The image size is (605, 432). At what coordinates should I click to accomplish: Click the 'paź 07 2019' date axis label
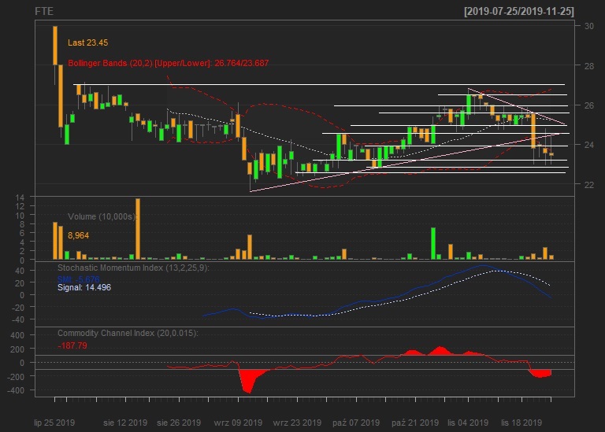(x=356, y=423)
